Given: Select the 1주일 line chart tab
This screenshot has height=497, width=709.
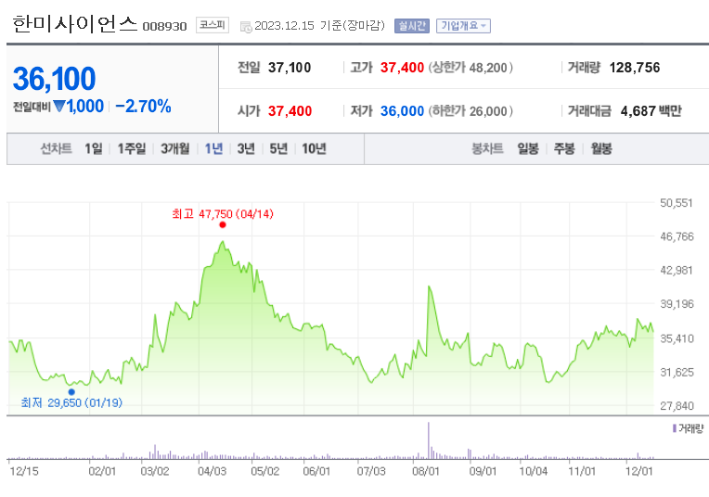Looking at the screenshot, I should (x=132, y=148).
